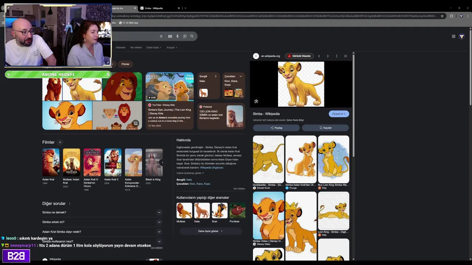Image resolution: width=472 pixels, height=265 pixels.
Task: Open the Yer siteleri search tab
Action: pyautogui.click(x=136, y=47)
